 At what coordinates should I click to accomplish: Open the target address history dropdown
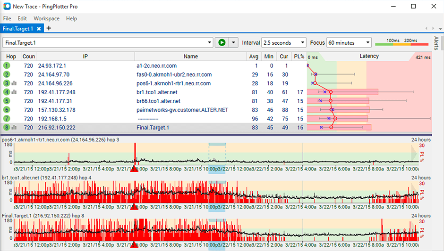(x=210, y=43)
